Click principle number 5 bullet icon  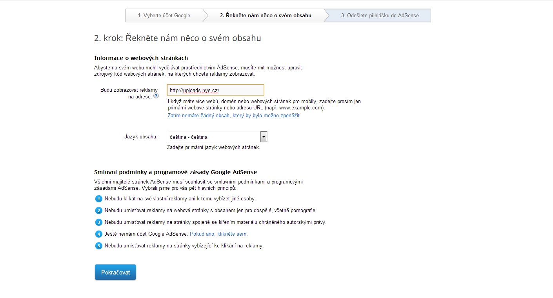(99, 246)
